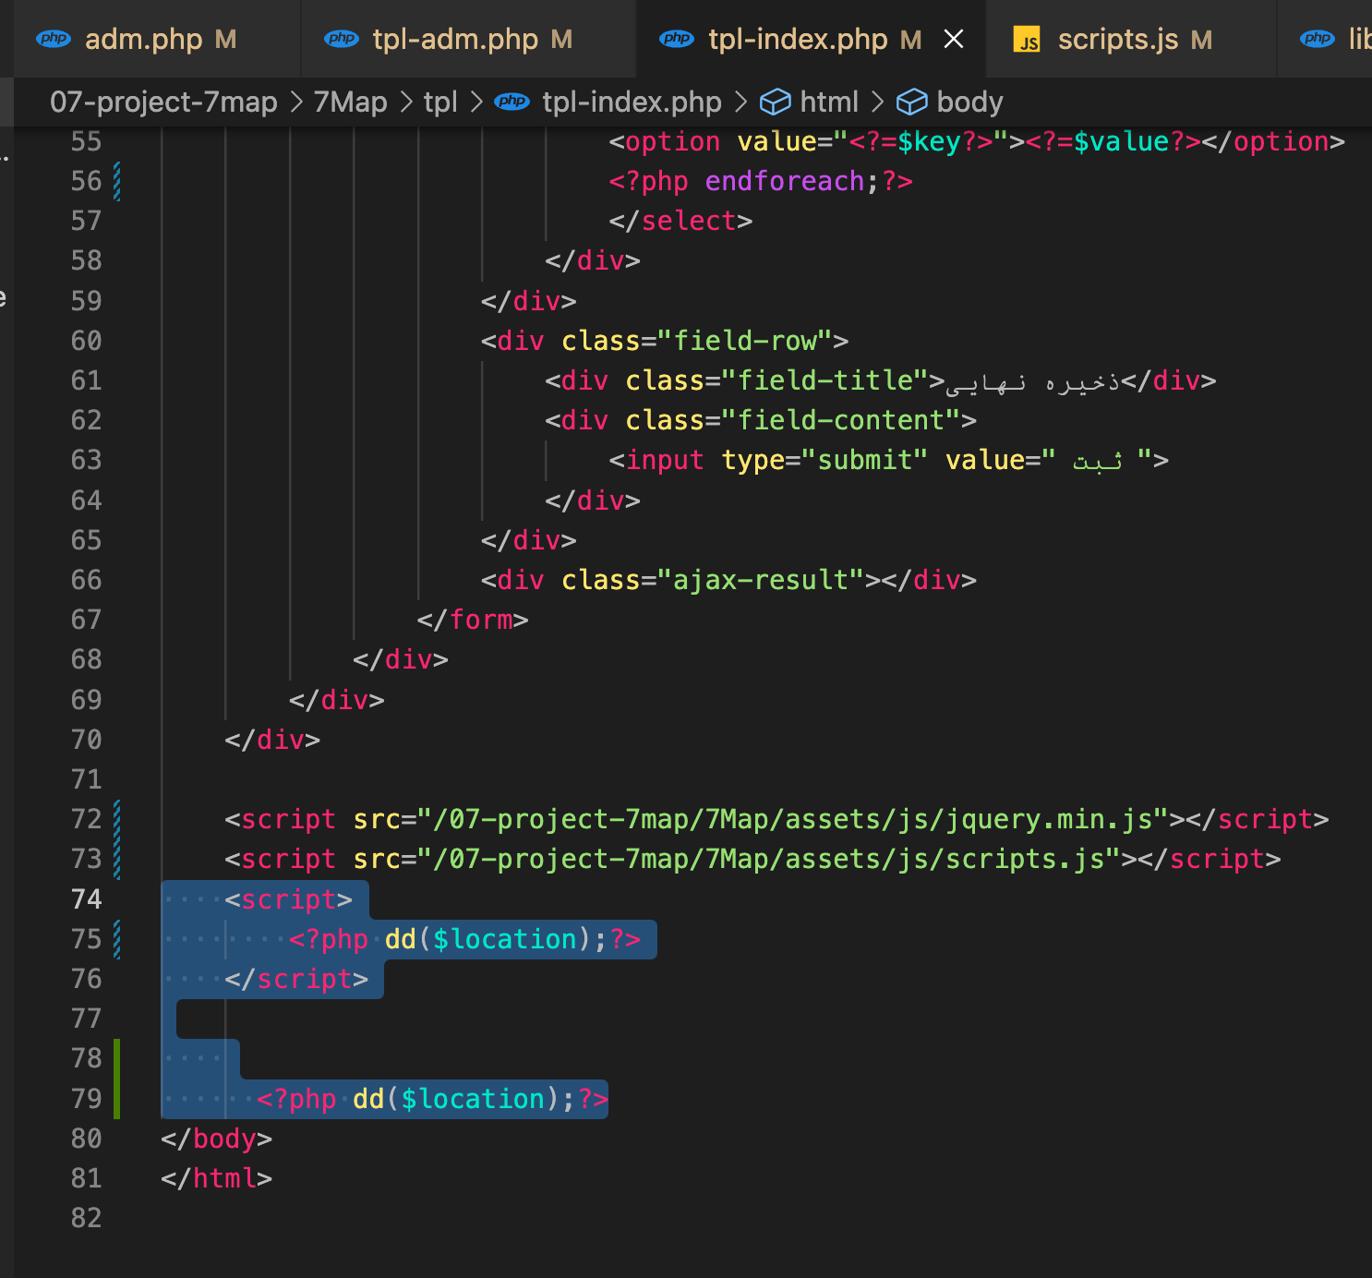Open html breadcrumb symbol
Image resolution: width=1372 pixels, height=1278 pixels.
pos(829,102)
